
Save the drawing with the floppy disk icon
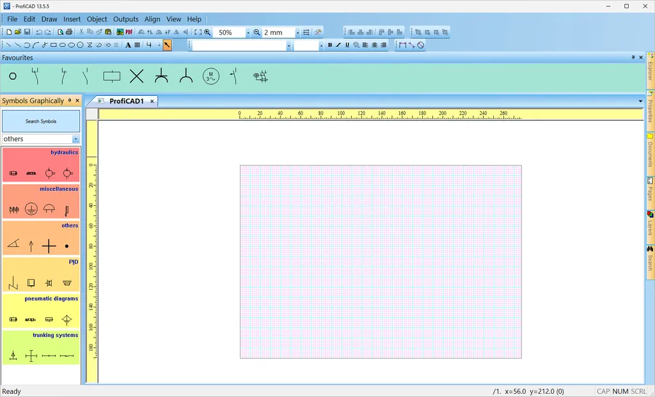pos(27,32)
